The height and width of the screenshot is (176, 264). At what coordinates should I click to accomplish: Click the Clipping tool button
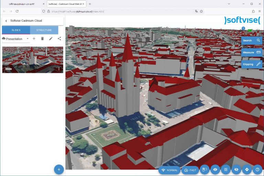(252, 64)
